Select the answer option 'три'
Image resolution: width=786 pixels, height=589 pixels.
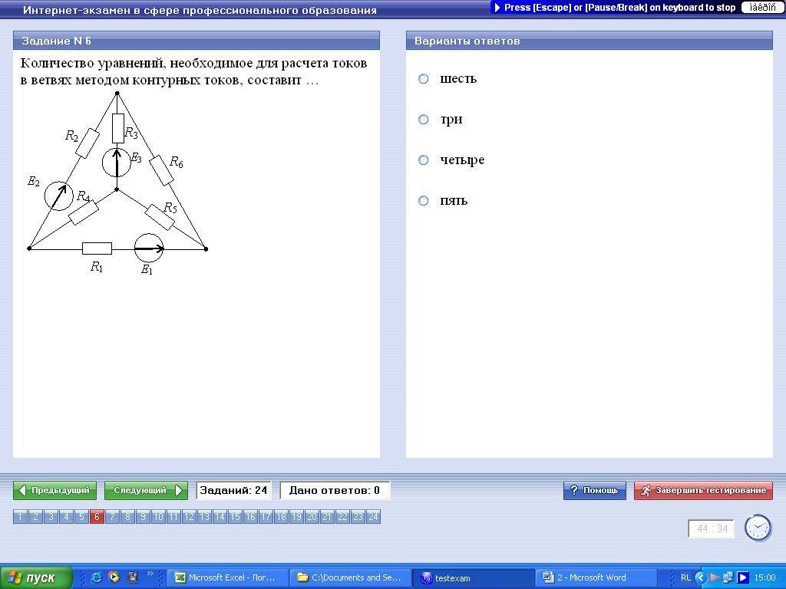[x=424, y=119]
